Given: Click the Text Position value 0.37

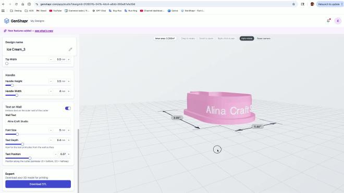Looking at the screenshot, I should (63, 154).
